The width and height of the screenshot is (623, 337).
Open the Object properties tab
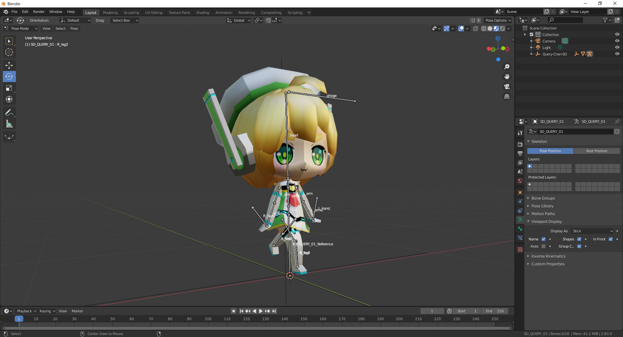tap(520, 192)
